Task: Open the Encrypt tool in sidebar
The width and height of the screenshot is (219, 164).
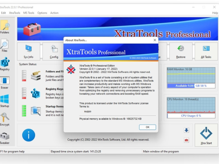Action: tap(5, 119)
